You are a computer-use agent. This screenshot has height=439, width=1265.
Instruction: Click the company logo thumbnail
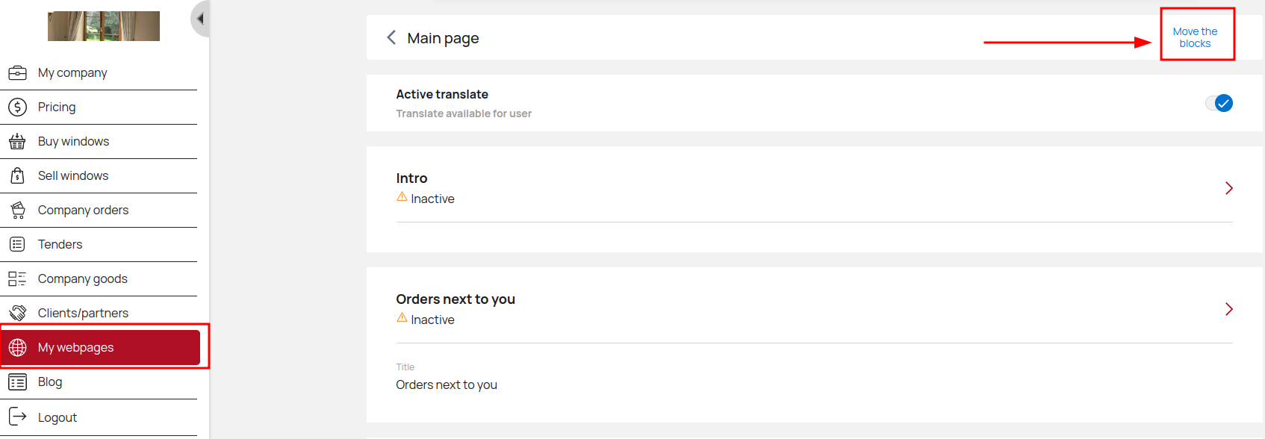point(104,26)
